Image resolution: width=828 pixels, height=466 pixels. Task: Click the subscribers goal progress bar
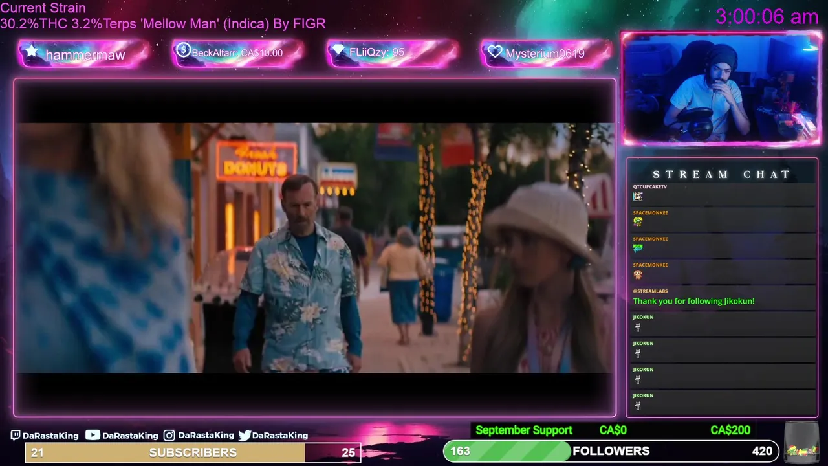pos(193,452)
